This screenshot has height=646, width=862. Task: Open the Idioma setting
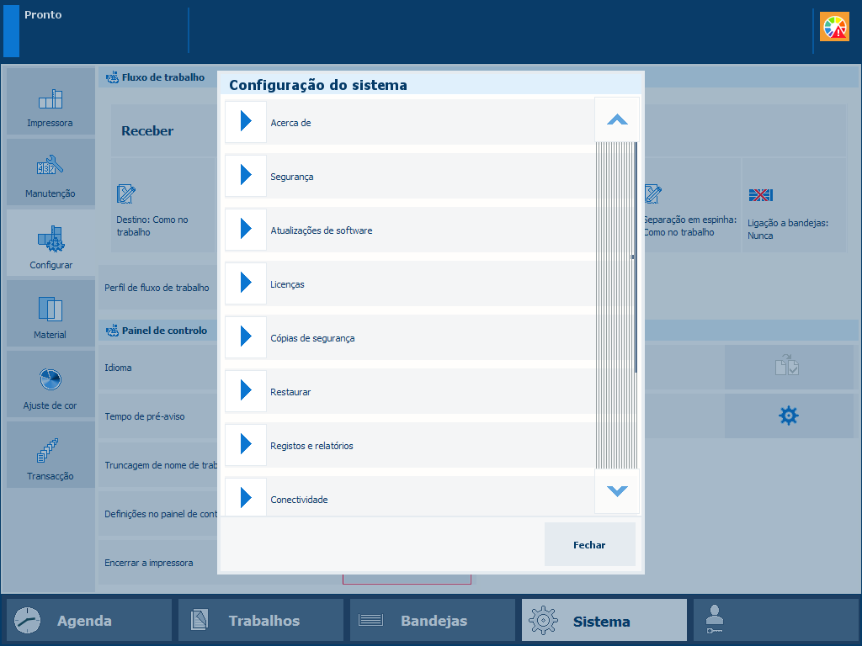click(x=157, y=368)
